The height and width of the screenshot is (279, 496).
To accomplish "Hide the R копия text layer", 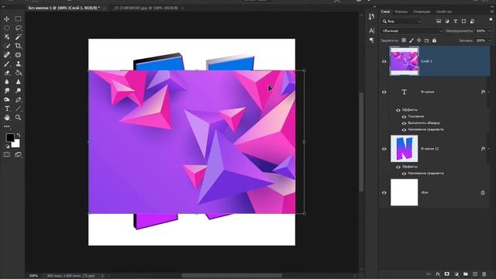I will pos(384,92).
